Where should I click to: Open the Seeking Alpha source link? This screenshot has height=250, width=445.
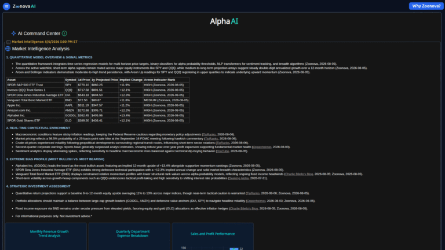tap(238, 178)
